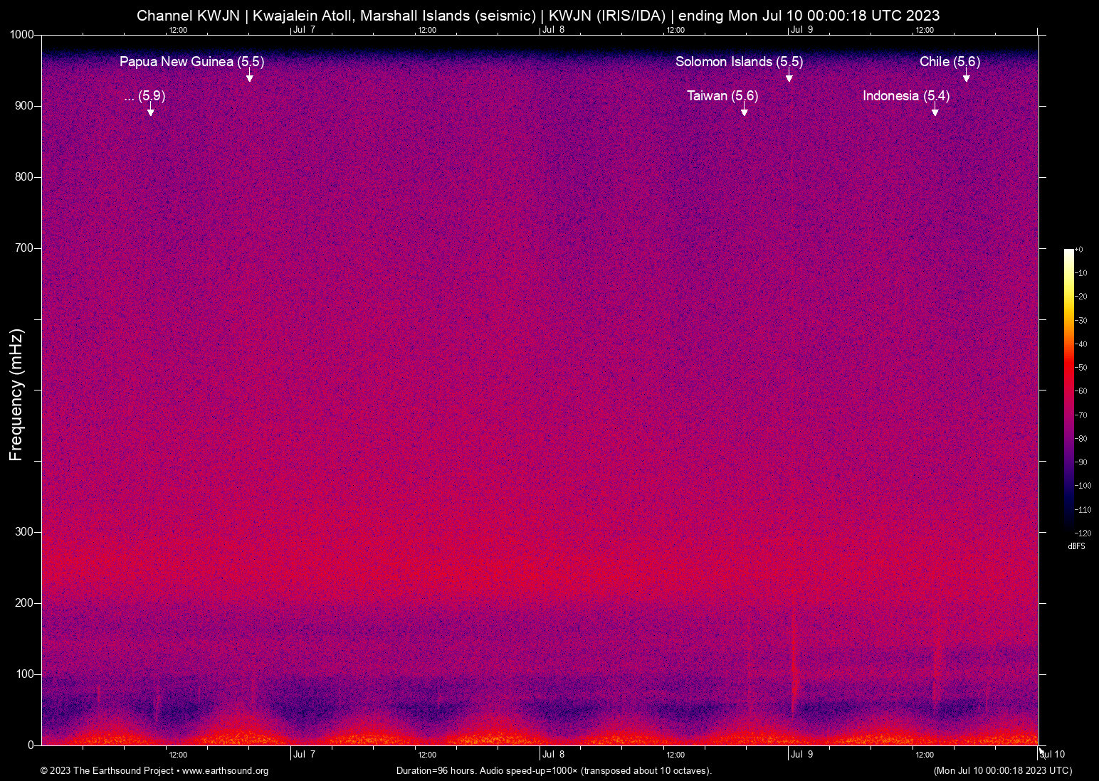
Task: Click the arrow marker under Chile (5.6)
Action: 966,77
